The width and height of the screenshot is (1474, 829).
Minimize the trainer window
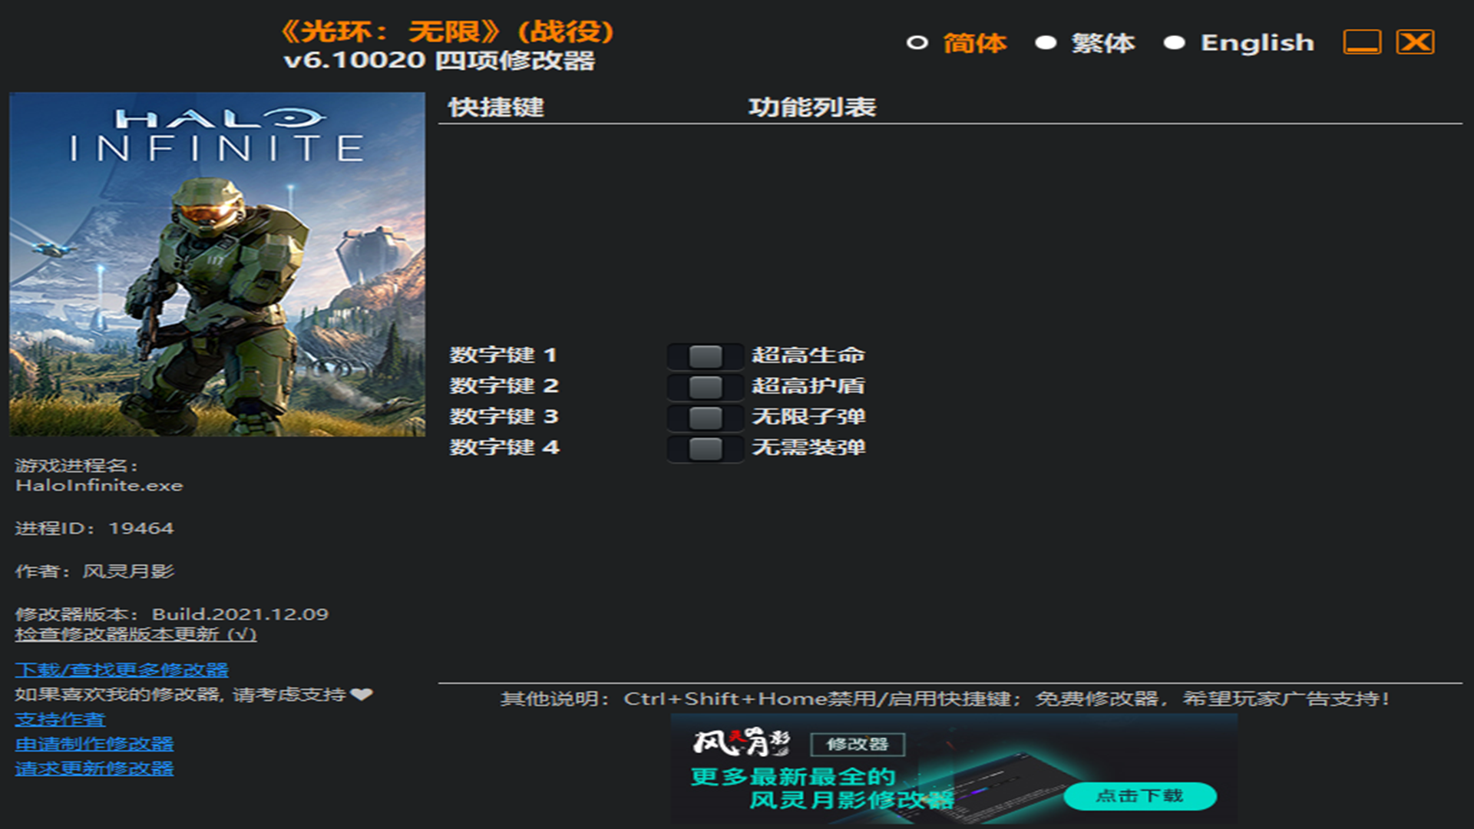click(x=1362, y=42)
